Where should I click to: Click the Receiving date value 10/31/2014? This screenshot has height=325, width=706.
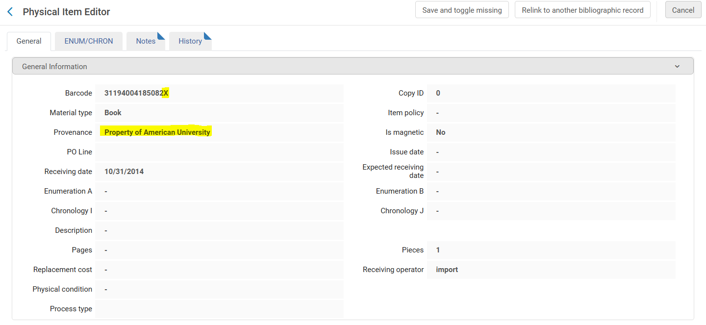coord(124,172)
